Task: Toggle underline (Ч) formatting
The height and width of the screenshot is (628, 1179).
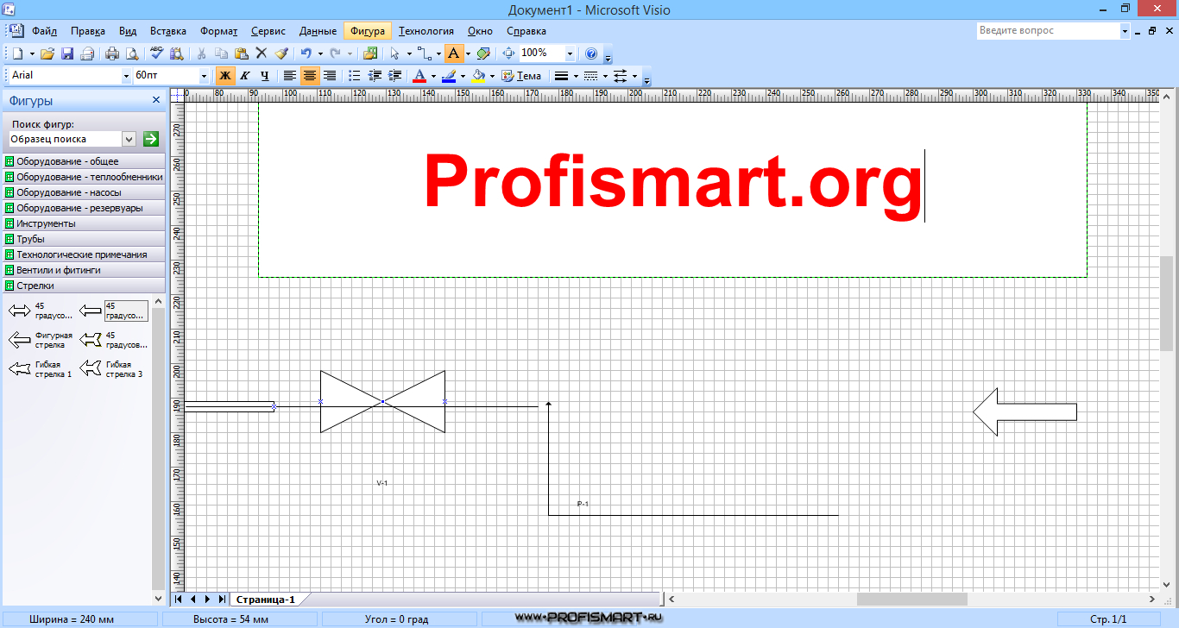Action: (265, 76)
